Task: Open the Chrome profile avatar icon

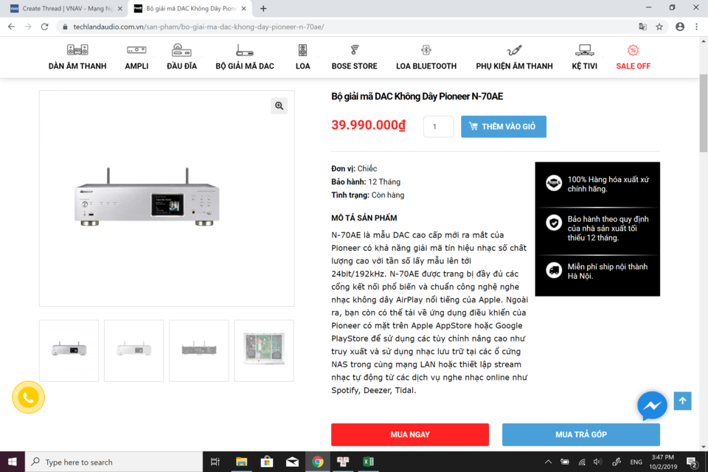Action: click(x=679, y=27)
